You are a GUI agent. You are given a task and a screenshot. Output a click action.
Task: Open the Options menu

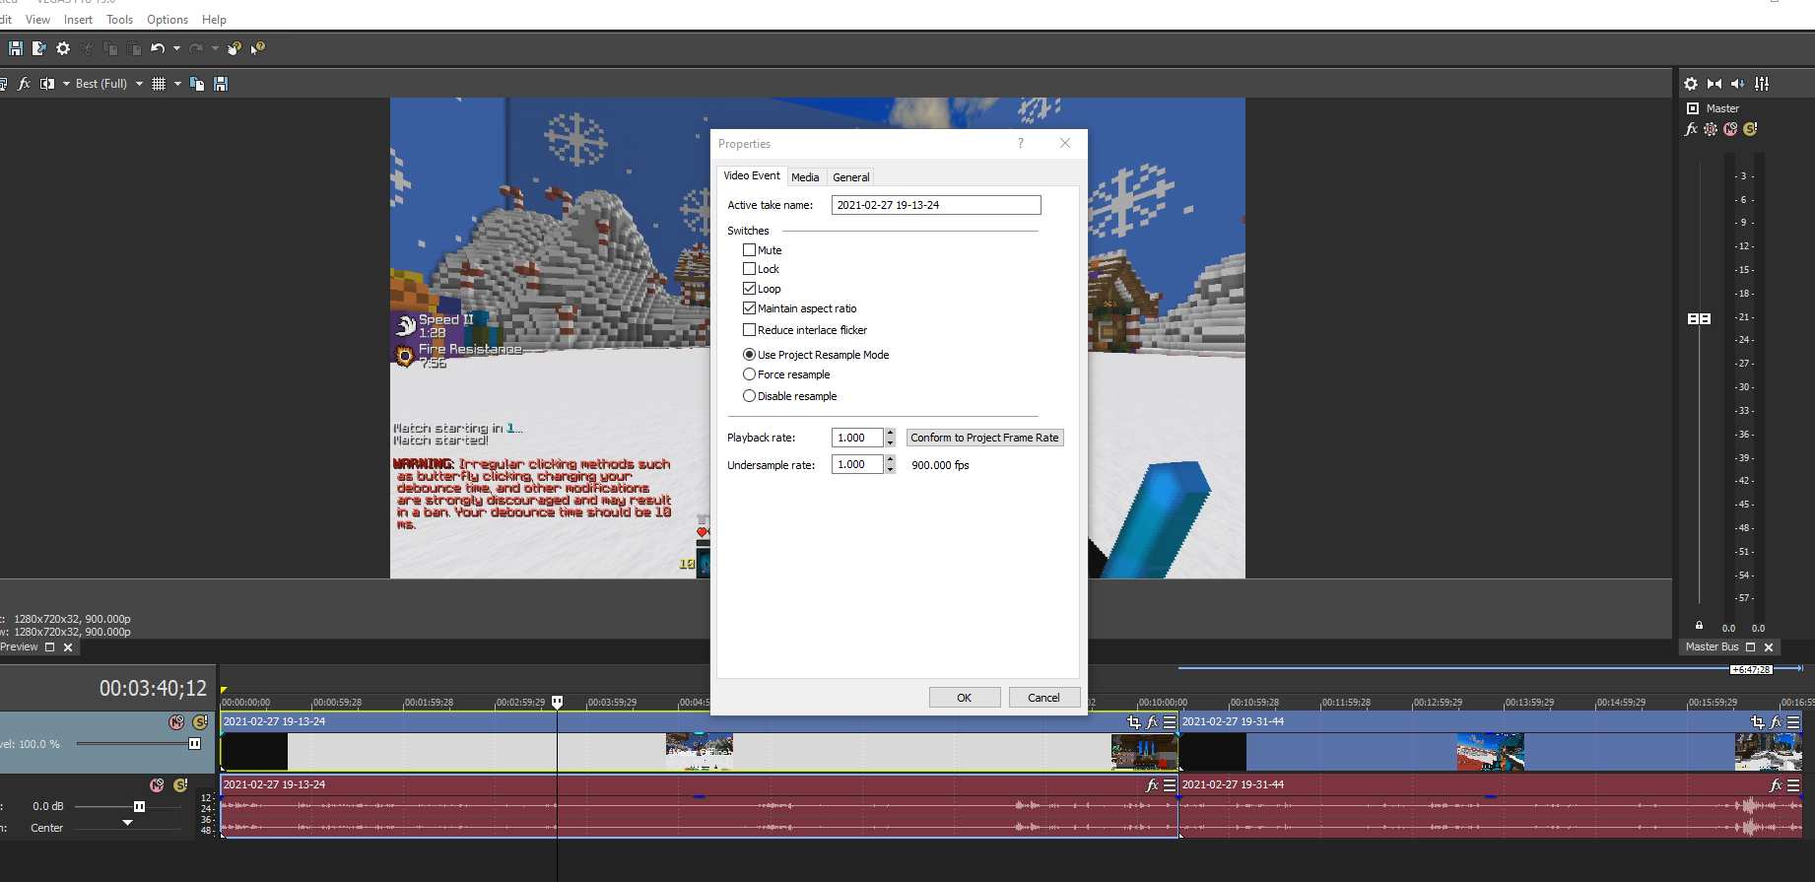coord(168,20)
